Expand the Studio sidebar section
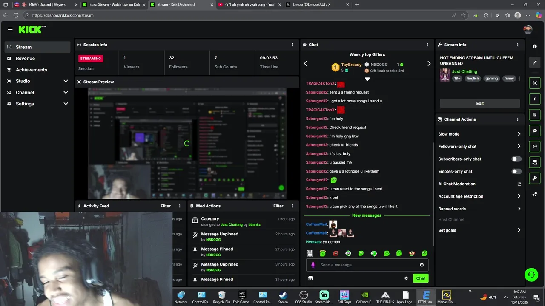 (x=37, y=81)
